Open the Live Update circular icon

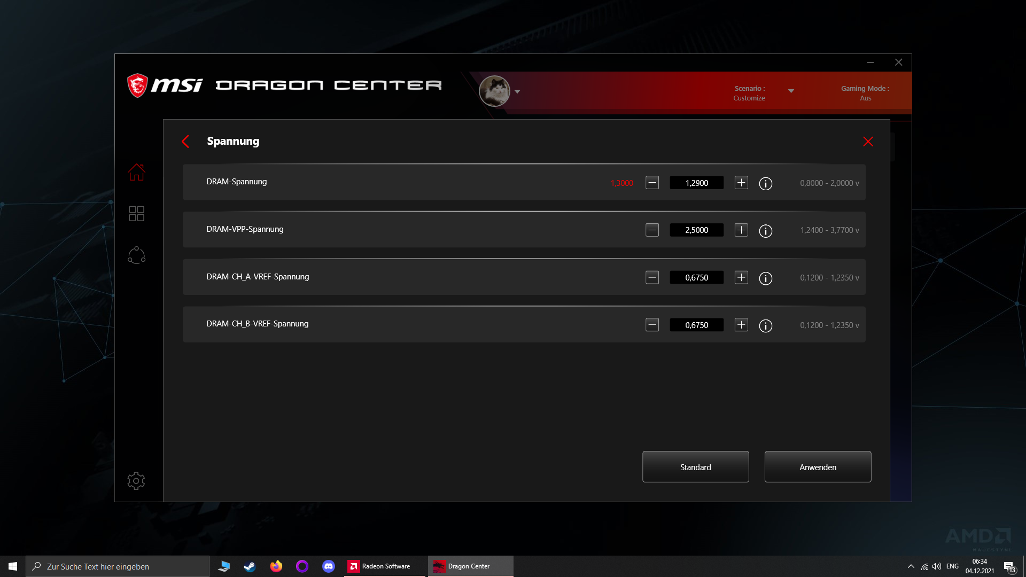136,255
